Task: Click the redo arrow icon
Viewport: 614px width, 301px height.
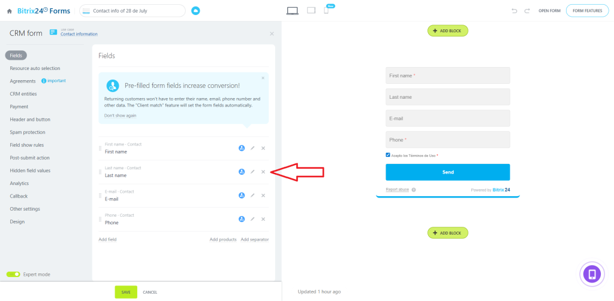Action: point(527,11)
